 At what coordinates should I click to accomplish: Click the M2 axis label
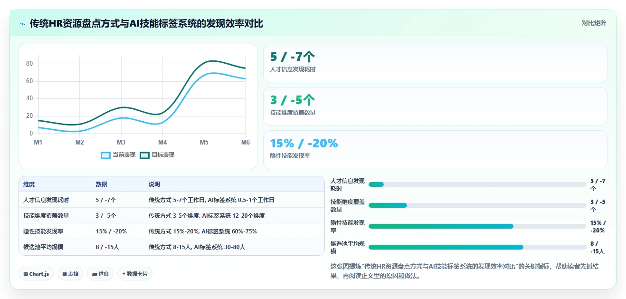point(79,142)
